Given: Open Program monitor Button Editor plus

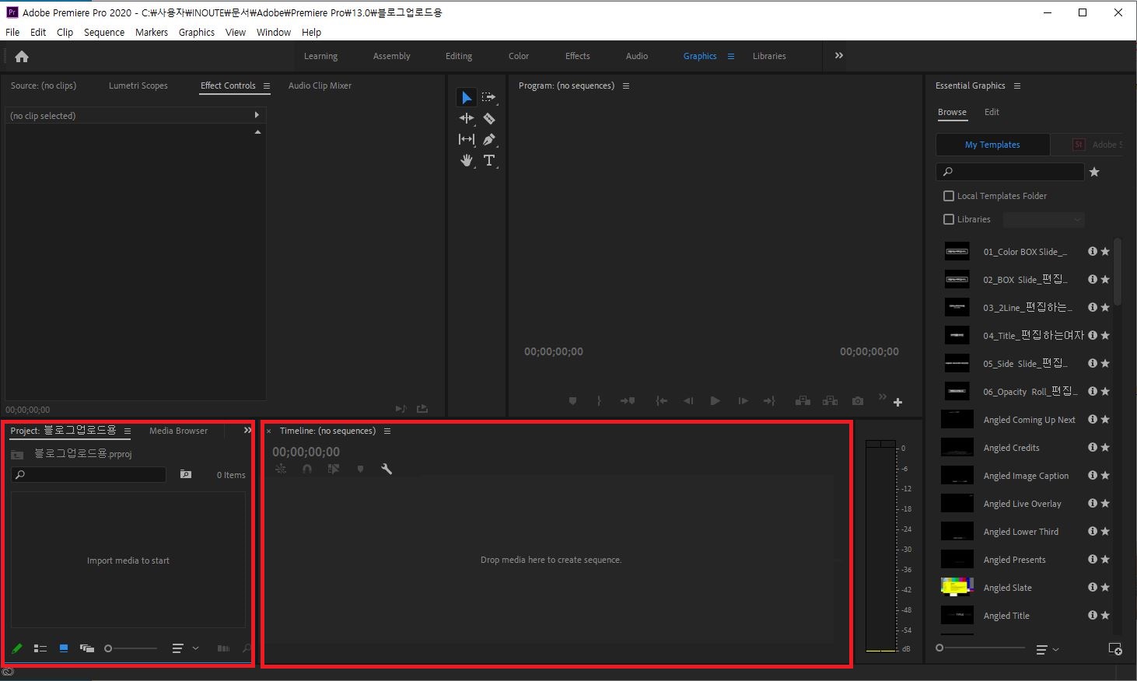Looking at the screenshot, I should pyautogui.click(x=897, y=402).
